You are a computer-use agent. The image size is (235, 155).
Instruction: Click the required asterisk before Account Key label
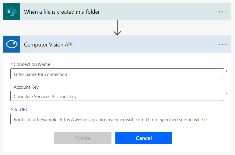12,88
